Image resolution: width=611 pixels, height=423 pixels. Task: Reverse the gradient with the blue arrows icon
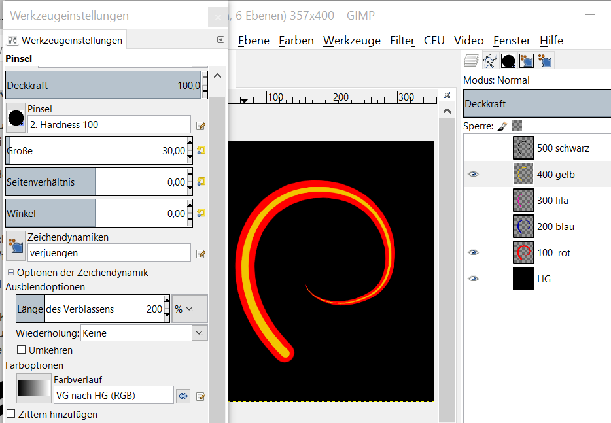(184, 396)
